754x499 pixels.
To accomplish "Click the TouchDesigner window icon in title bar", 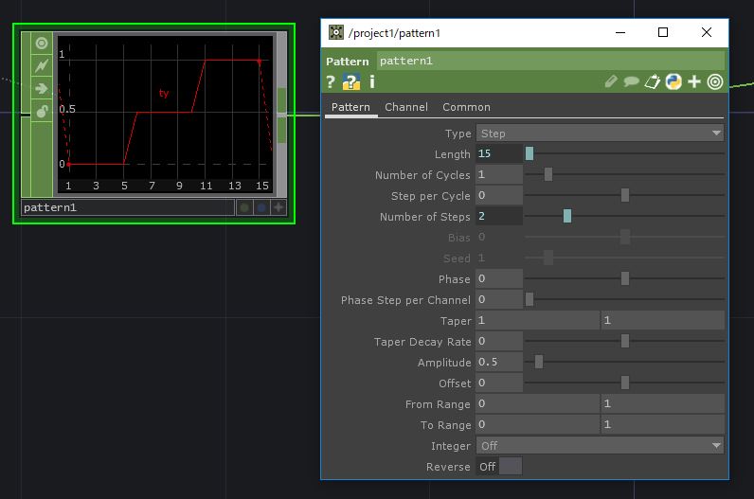I will point(335,33).
